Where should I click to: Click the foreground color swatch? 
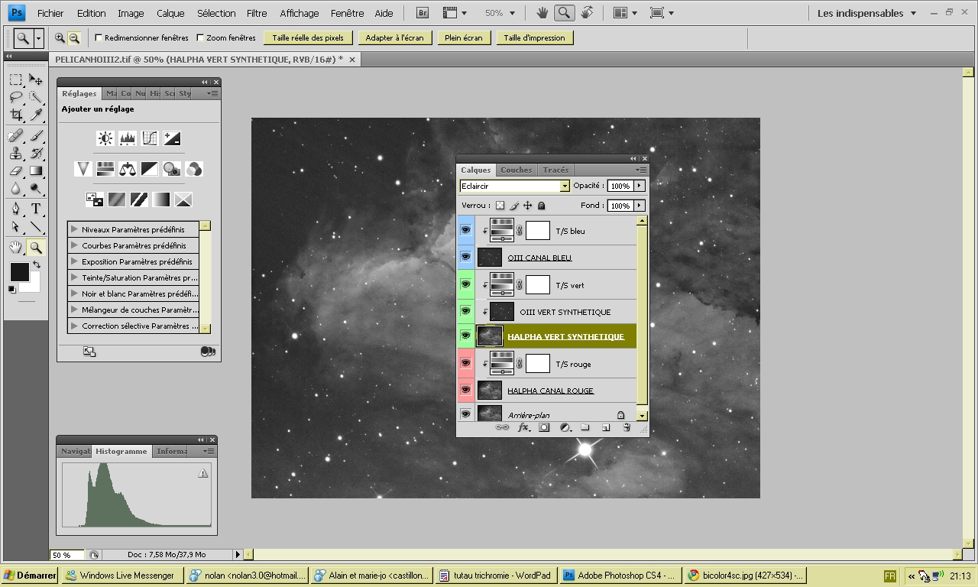pos(19,271)
